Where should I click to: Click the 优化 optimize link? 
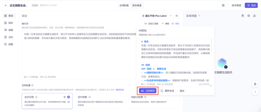click(175, 24)
